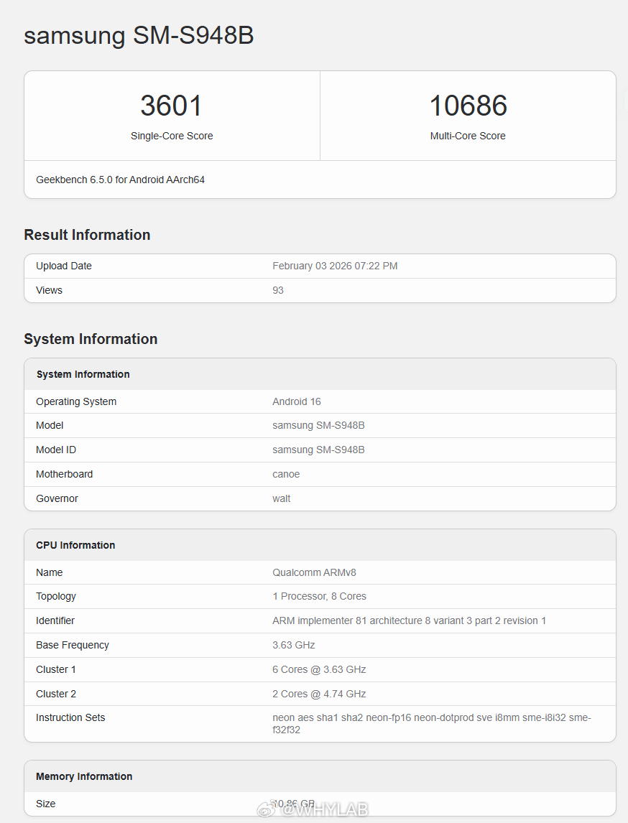Click the Views count 93

click(278, 290)
